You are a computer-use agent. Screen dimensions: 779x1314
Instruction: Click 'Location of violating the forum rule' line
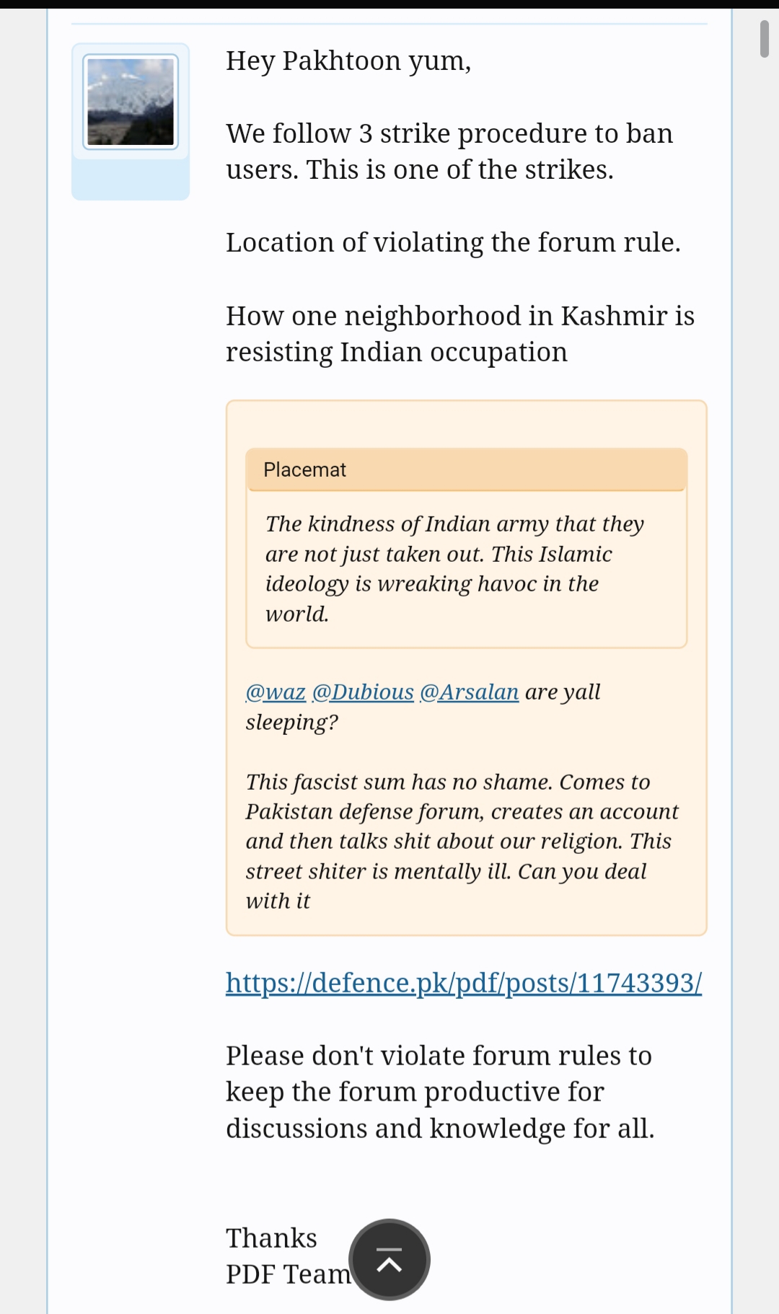(x=453, y=243)
